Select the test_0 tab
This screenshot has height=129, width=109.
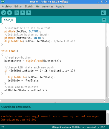[8, 20]
